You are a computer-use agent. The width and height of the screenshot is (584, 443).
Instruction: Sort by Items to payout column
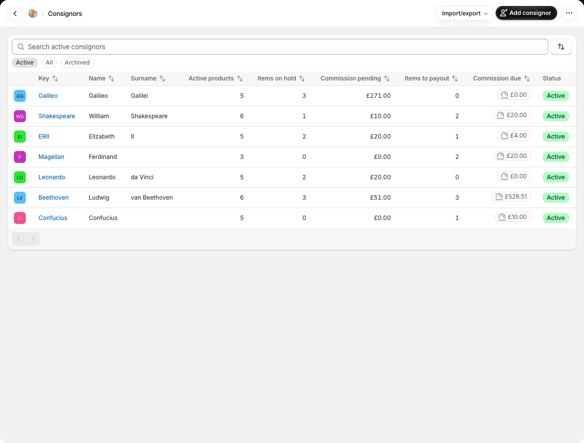pos(431,78)
